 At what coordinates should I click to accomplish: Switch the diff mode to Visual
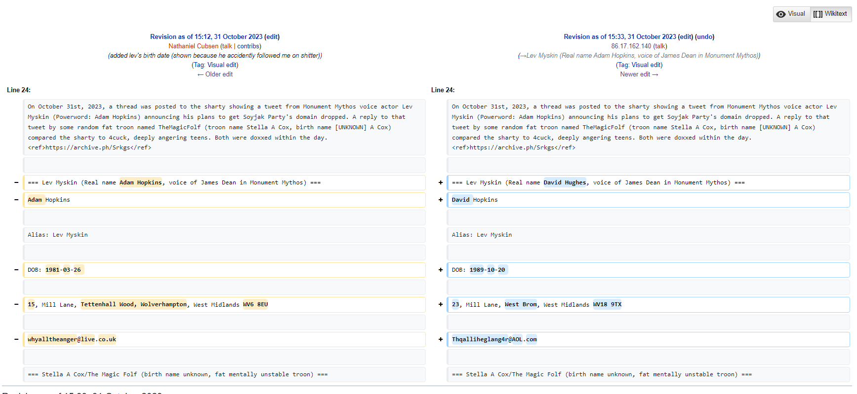[796, 14]
